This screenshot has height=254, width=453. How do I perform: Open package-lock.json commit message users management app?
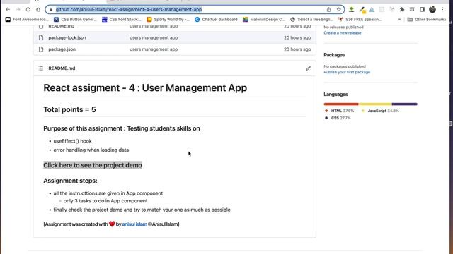(x=154, y=37)
